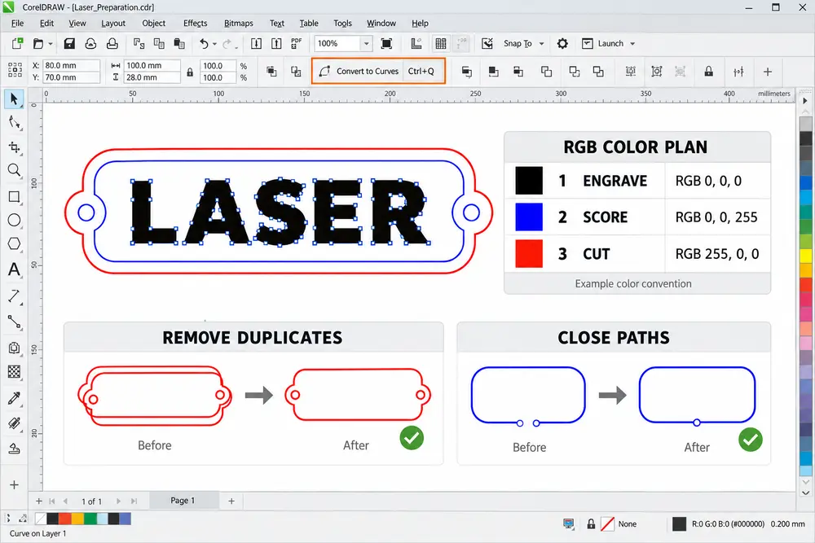Viewport: 815px width, 543px height.
Task: Toggle rulers visibility in the toolbar
Action: click(x=416, y=44)
